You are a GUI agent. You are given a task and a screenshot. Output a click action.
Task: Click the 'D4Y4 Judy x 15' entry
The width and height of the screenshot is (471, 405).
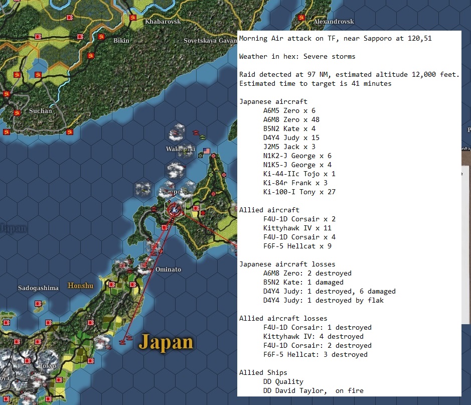tap(291, 138)
